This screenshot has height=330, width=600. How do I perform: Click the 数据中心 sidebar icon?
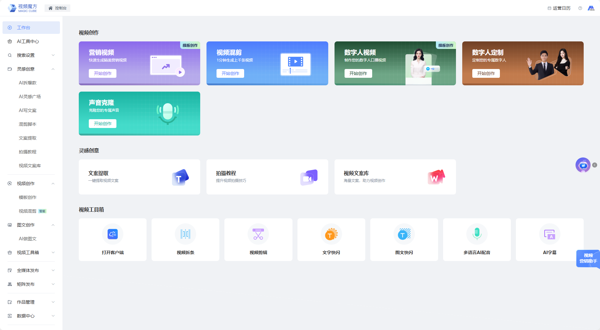point(10,316)
